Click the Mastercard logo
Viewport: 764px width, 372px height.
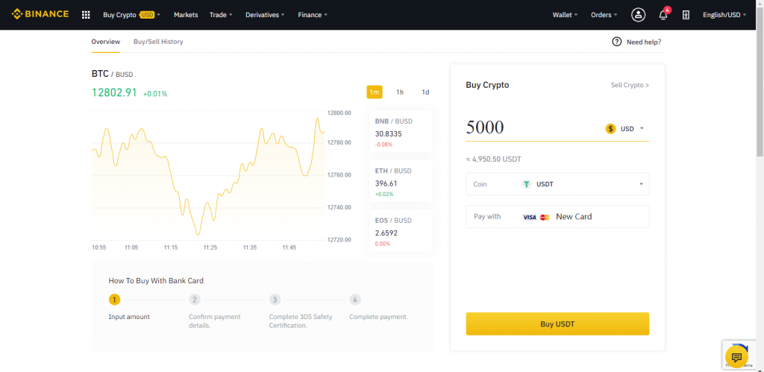(545, 217)
